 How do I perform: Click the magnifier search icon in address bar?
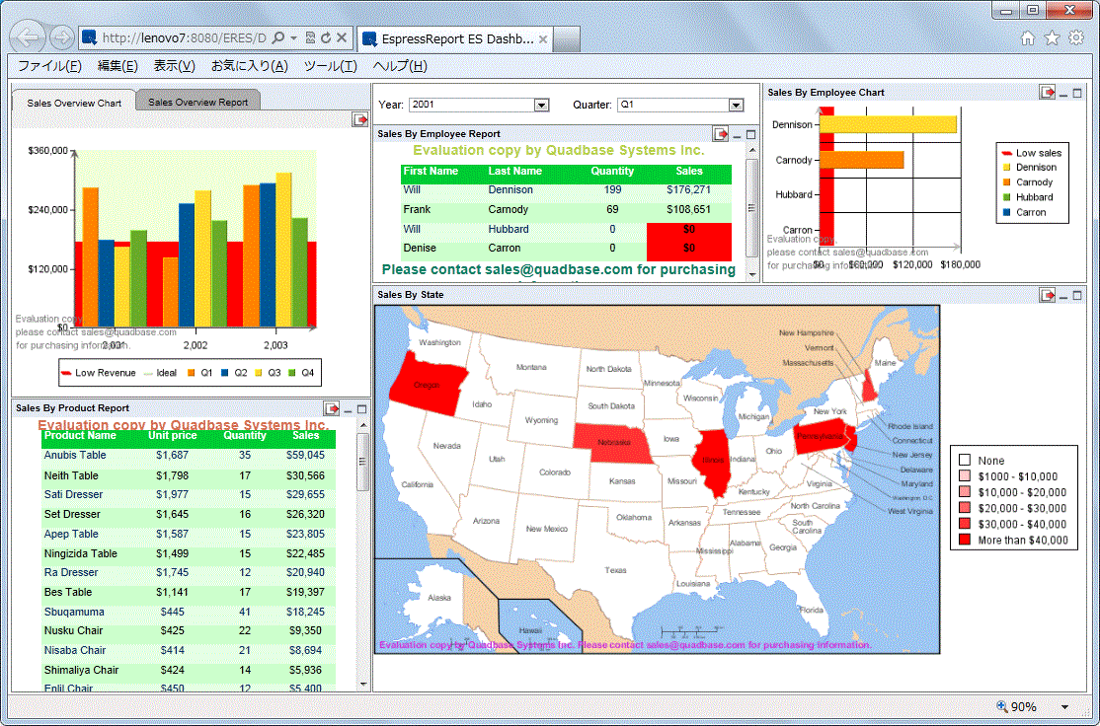click(277, 37)
